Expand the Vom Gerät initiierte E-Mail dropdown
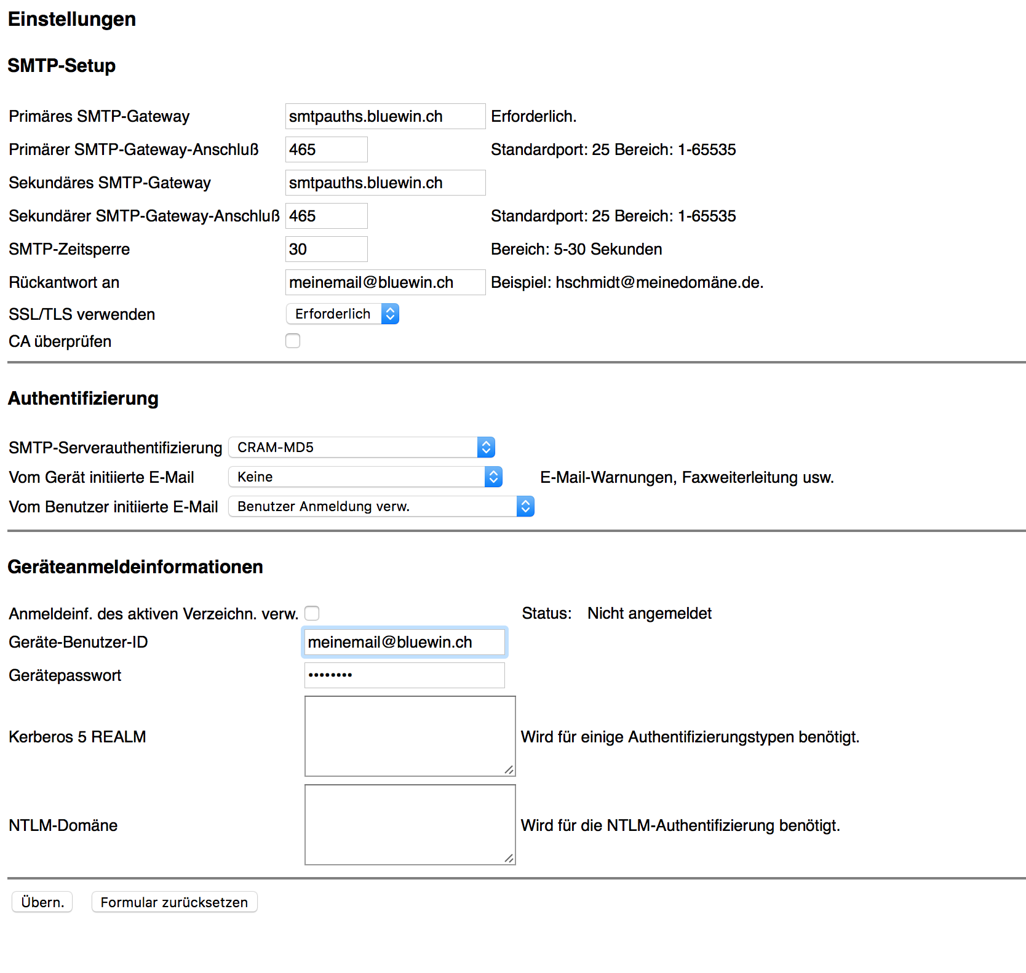This screenshot has height=973, width=1026. pyautogui.click(x=365, y=477)
